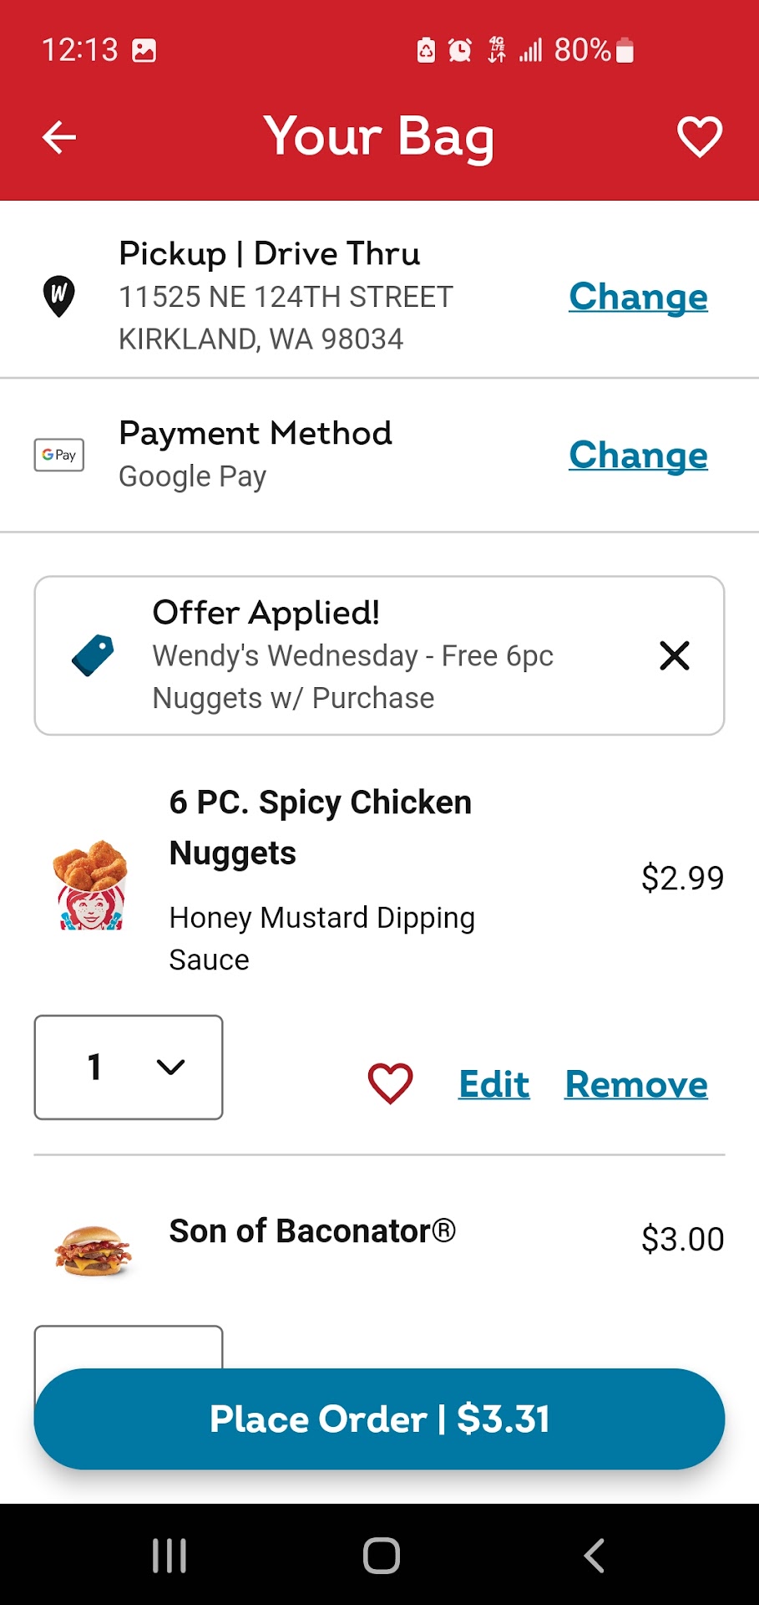Open the nuggets quantity dropdown
The height and width of the screenshot is (1605, 759).
(x=129, y=1067)
